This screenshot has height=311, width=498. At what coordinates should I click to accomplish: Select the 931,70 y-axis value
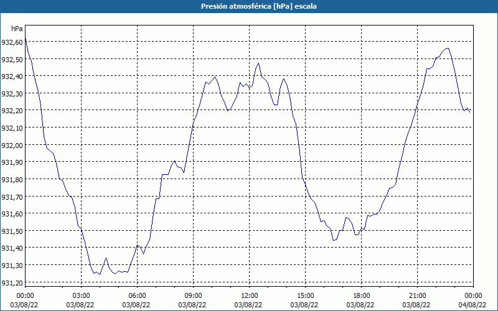(x=12, y=197)
